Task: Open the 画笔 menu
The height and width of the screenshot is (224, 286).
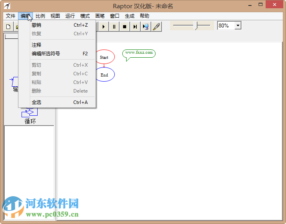Action: (100, 16)
